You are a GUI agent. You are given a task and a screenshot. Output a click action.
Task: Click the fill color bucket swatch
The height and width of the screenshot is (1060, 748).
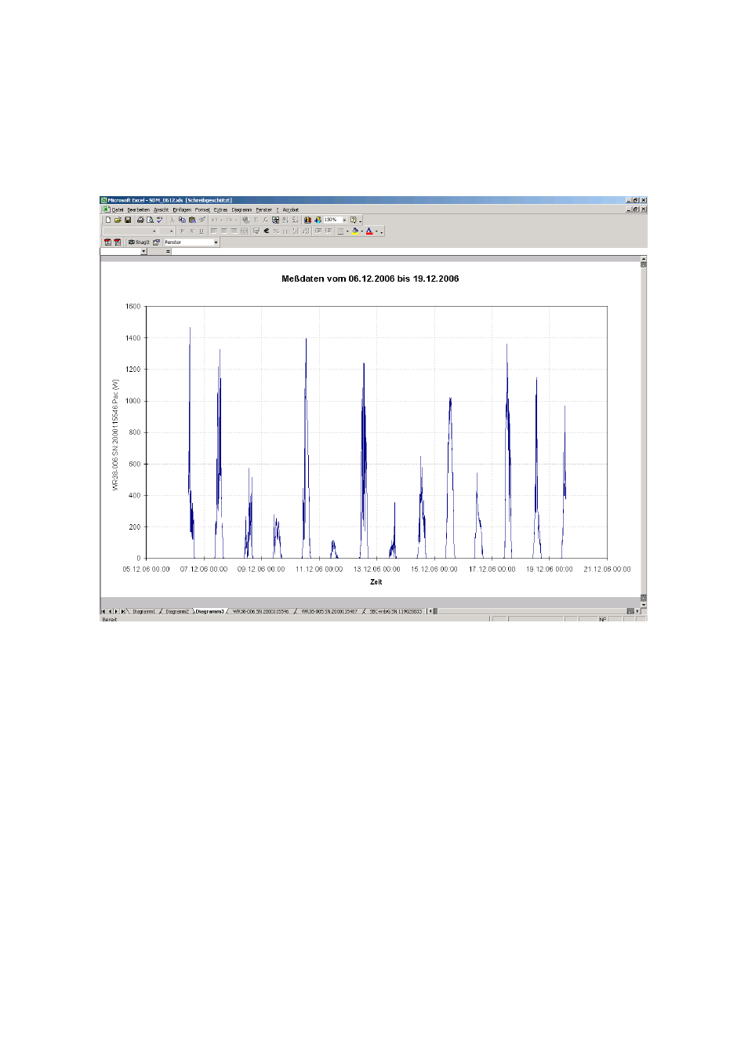pyautogui.click(x=355, y=231)
